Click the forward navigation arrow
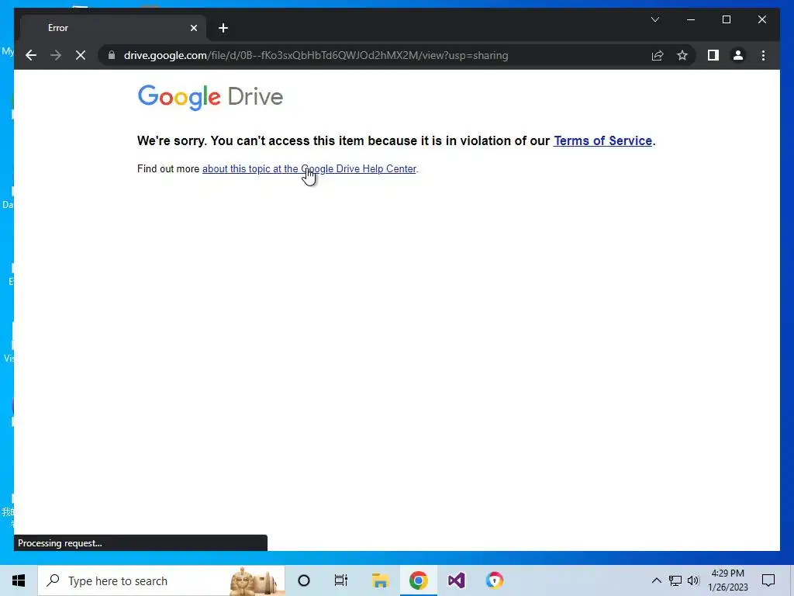794x596 pixels. [56, 55]
